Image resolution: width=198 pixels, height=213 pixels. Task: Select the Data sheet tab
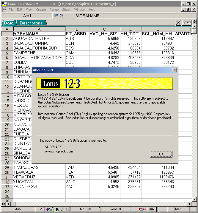click(9, 23)
